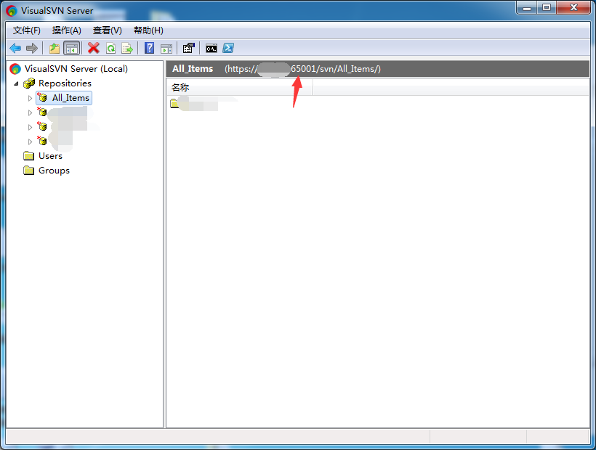
Task: Click the Groups folder icon
Action: tap(29, 171)
